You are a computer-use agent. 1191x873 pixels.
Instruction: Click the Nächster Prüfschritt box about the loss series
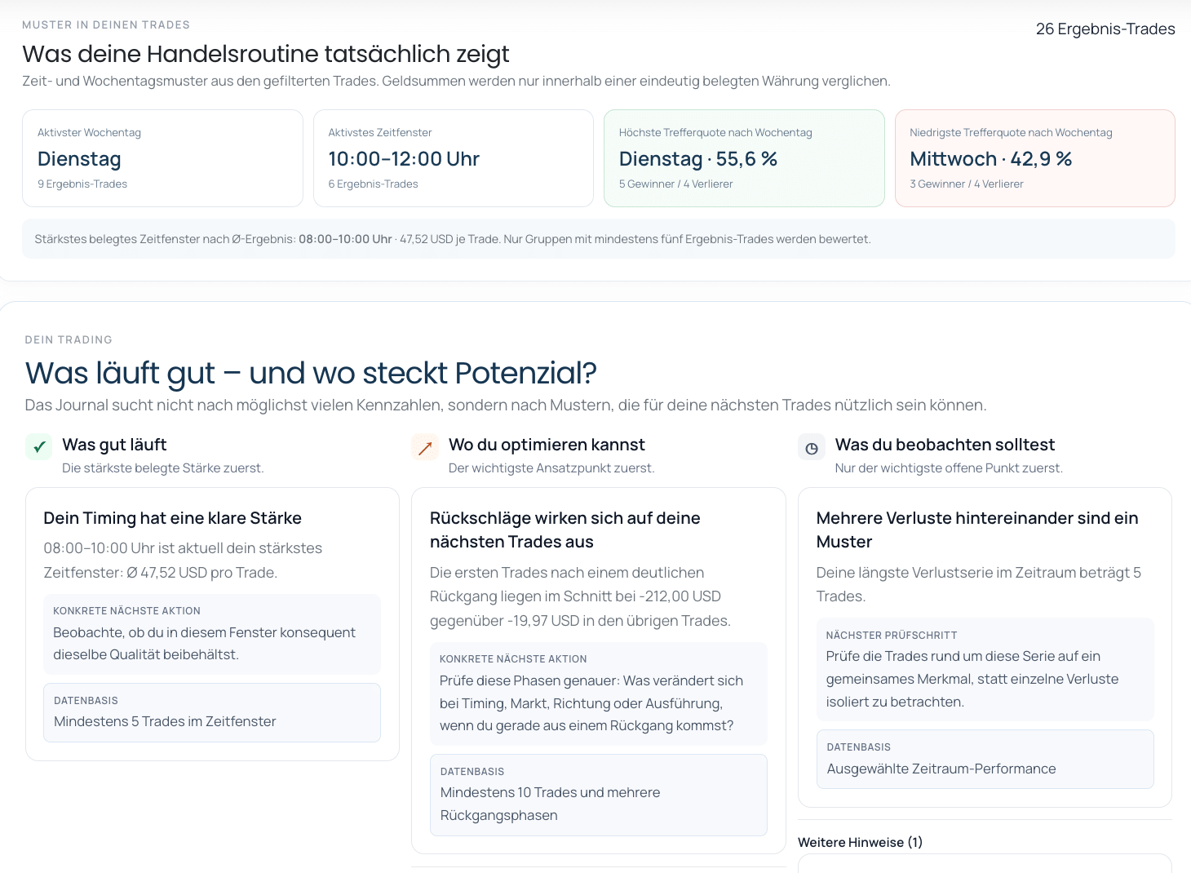point(985,669)
